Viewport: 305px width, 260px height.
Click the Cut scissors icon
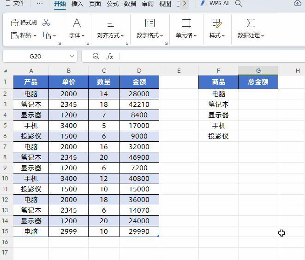point(46,23)
